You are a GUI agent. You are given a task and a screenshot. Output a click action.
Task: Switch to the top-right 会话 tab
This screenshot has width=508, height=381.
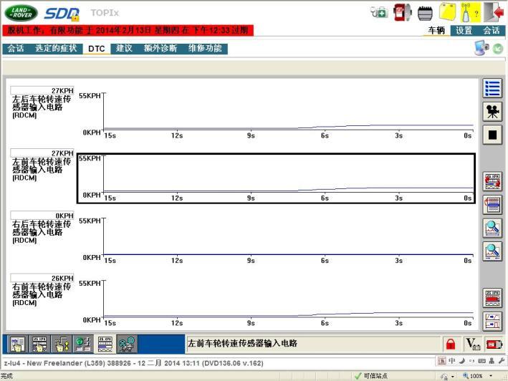click(491, 30)
